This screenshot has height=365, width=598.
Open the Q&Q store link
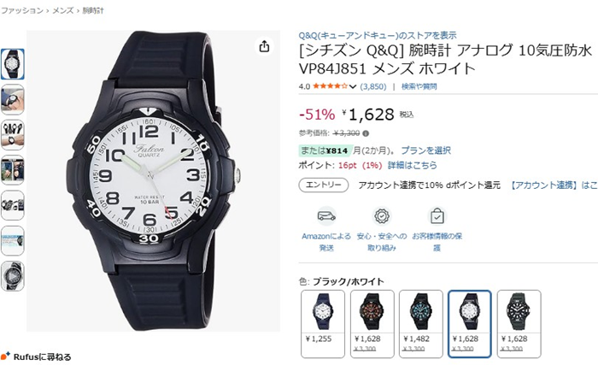pyautogui.click(x=378, y=36)
